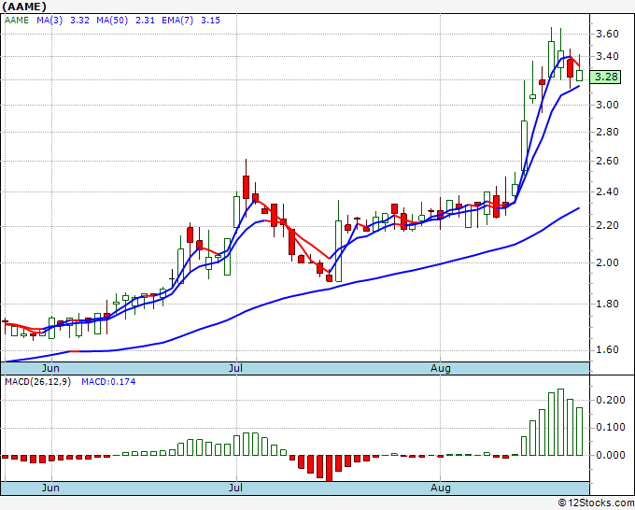This screenshot has height=510, width=635.
Task: Click the 2.20 price axis label
Action: [x=608, y=226]
